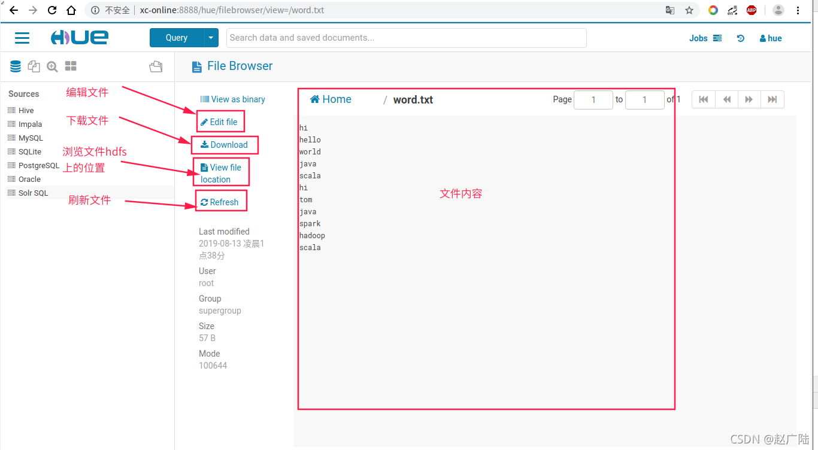Go back with the browser back arrow
Viewport: 818px width, 450px height.
click(13, 10)
